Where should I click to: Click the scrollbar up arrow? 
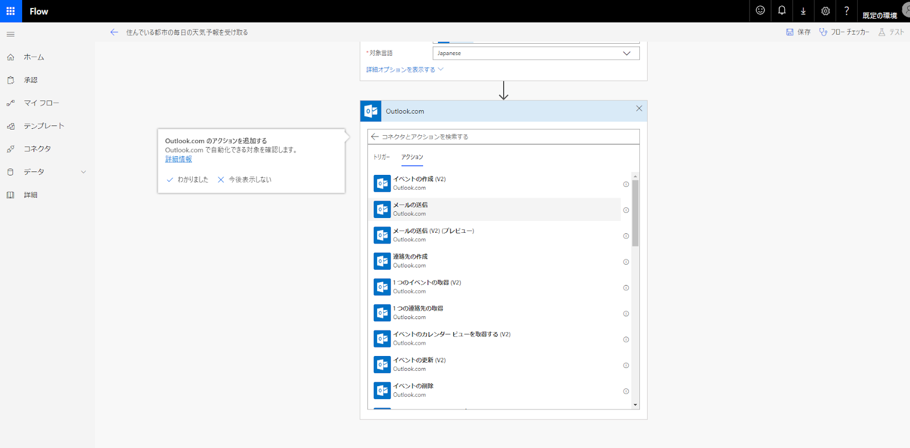(x=635, y=176)
